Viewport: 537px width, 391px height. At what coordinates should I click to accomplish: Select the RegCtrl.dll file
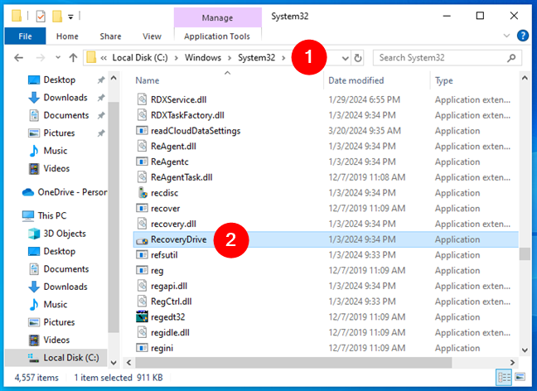coord(172,302)
